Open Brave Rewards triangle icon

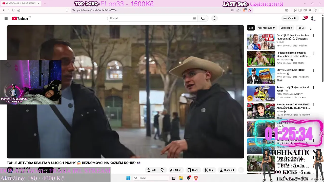click(250, 10)
